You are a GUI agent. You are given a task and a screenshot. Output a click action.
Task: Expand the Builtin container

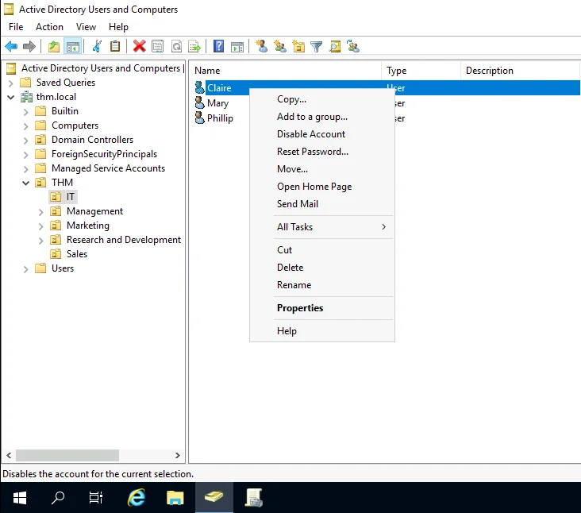(x=26, y=112)
